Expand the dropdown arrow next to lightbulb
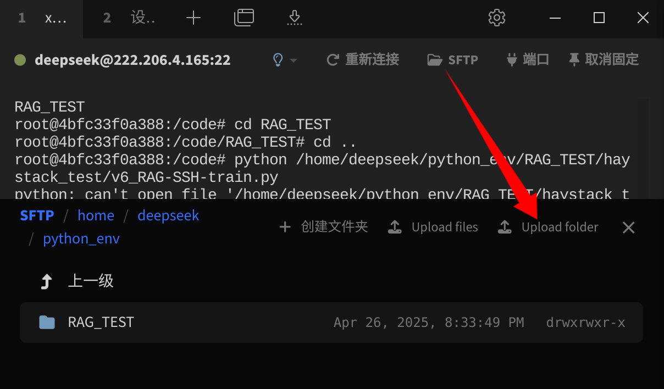664x389 pixels. (294, 60)
